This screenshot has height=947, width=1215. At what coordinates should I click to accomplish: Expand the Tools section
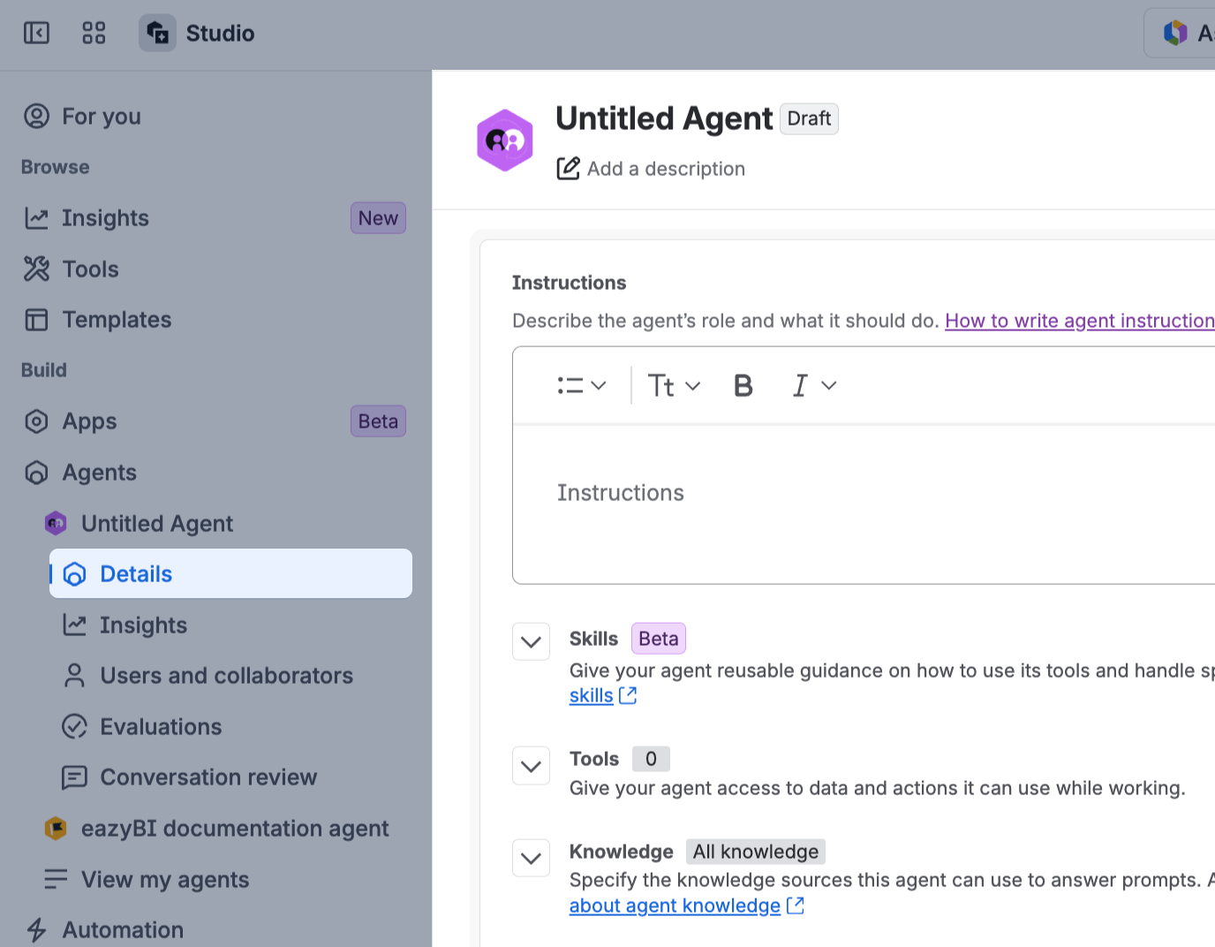pos(532,766)
